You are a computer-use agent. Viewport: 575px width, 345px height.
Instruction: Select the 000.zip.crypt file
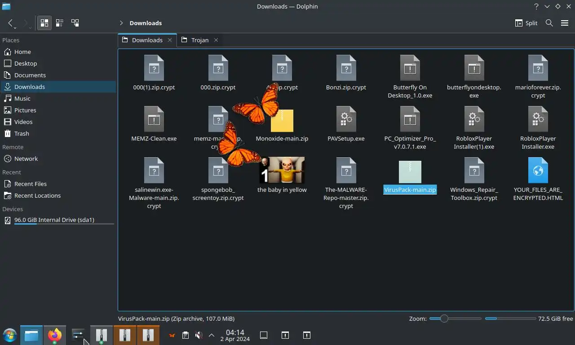[218, 73]
